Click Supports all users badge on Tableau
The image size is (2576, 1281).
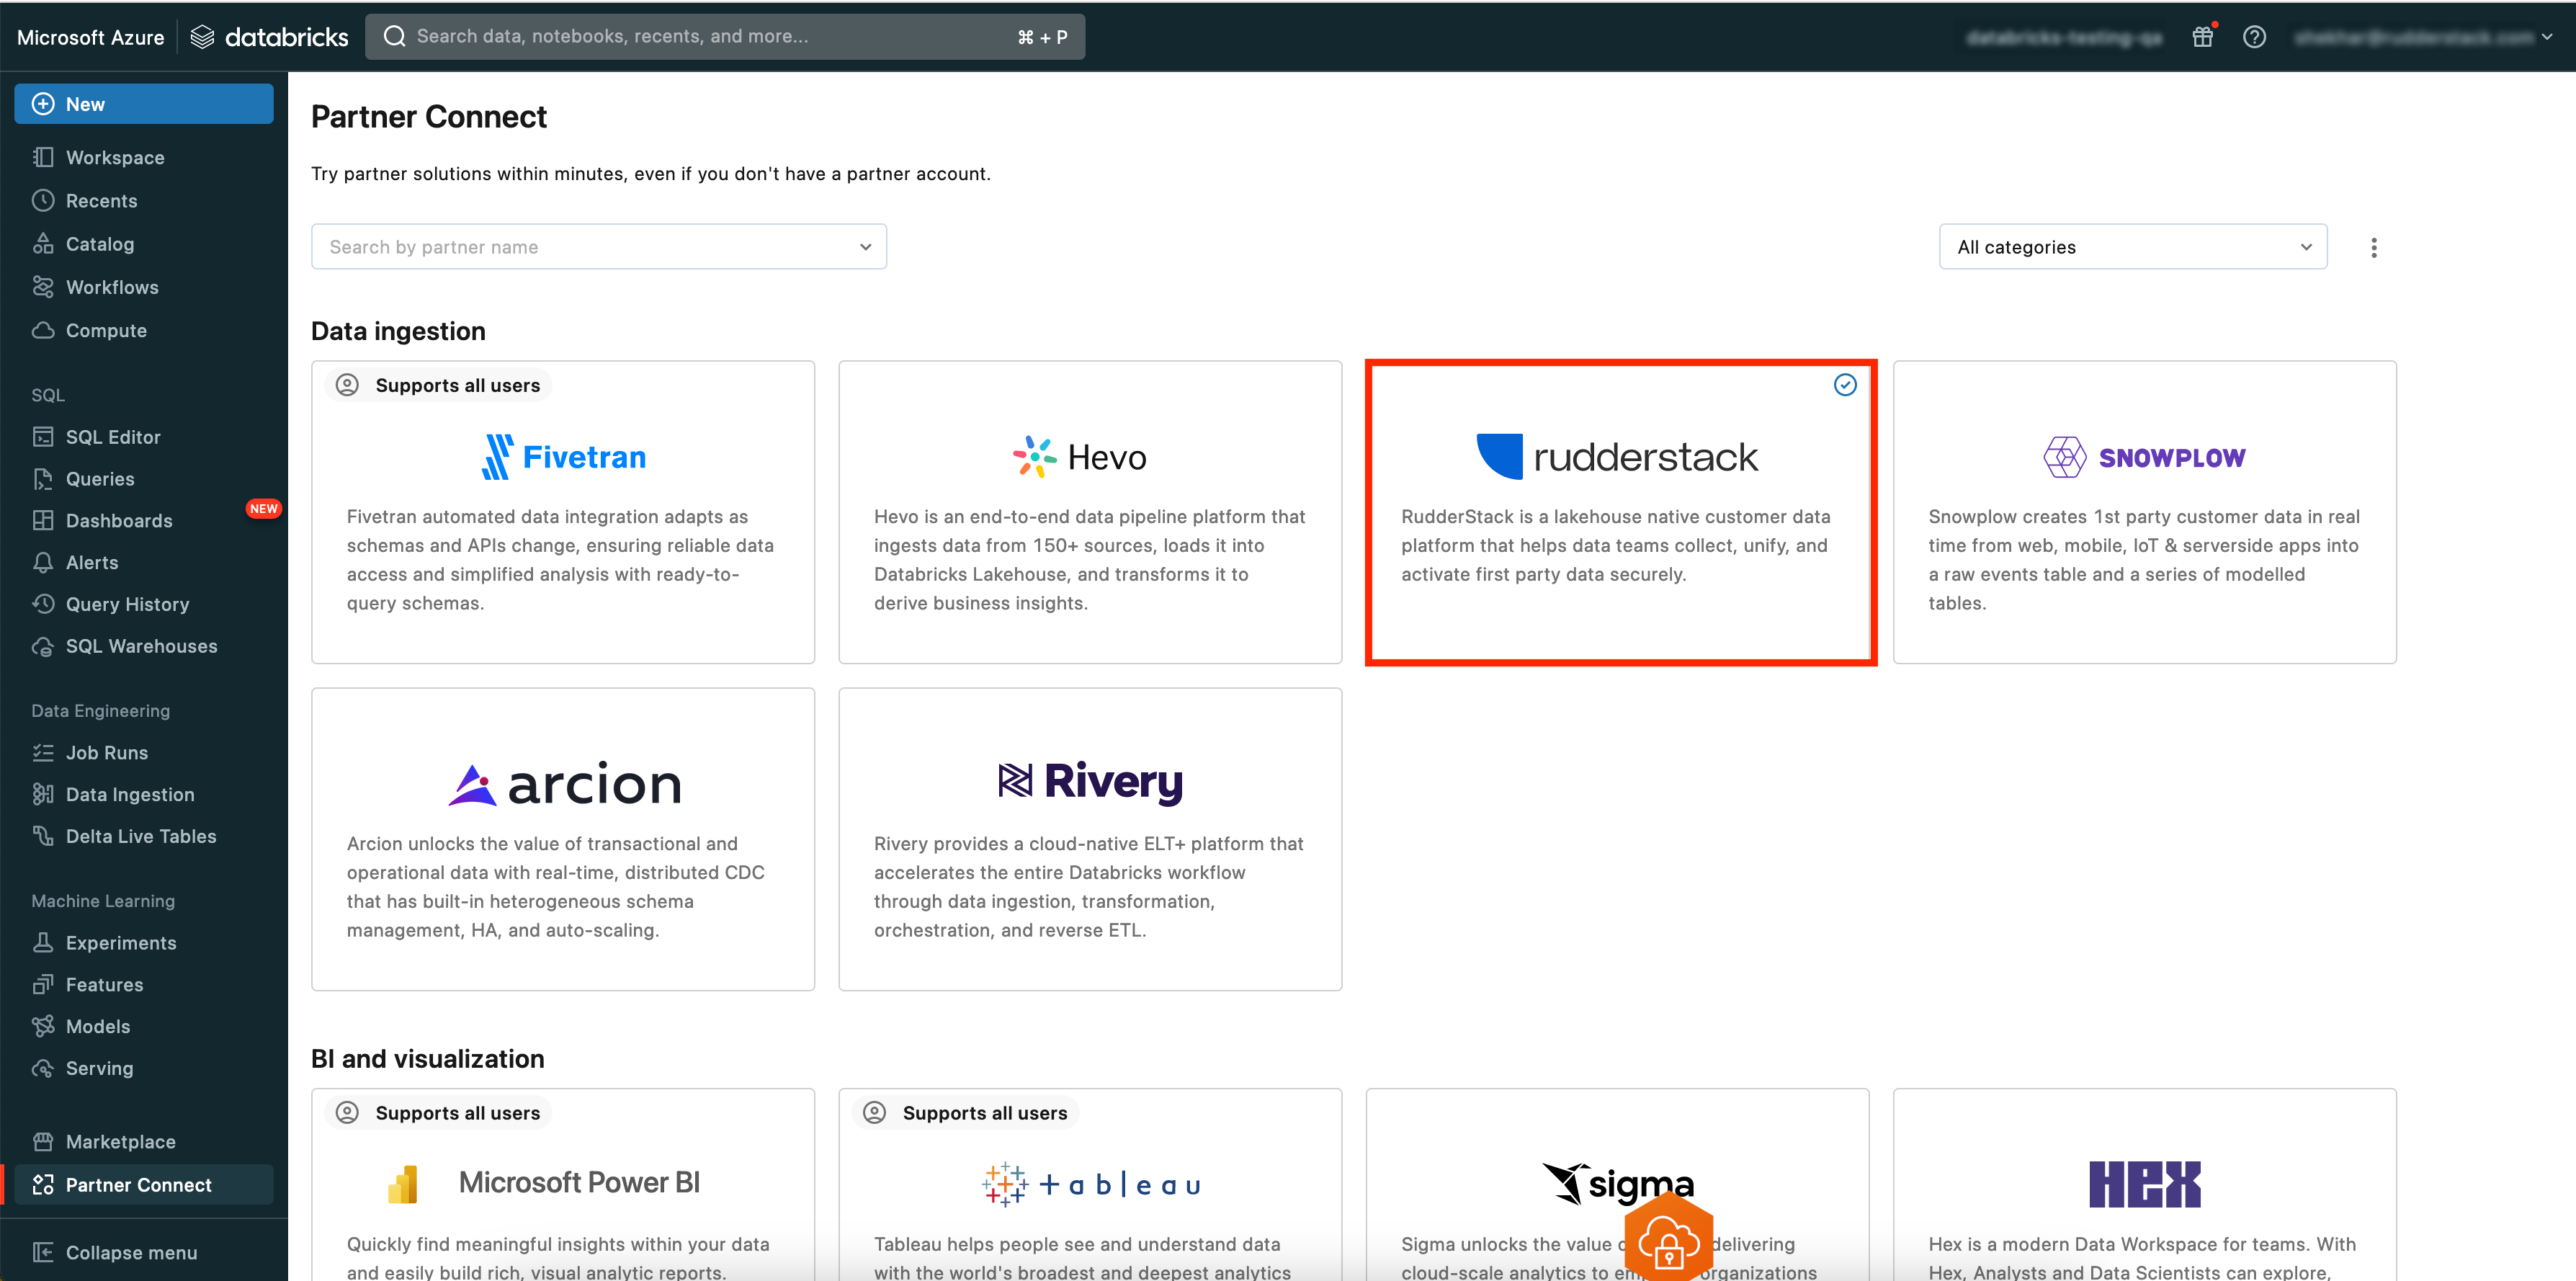[x=964, y=1112]
